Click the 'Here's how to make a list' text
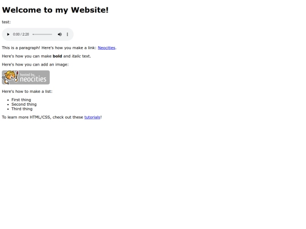Image resolution: width=306 pixels, height=229 pixels. click(27, 92)
